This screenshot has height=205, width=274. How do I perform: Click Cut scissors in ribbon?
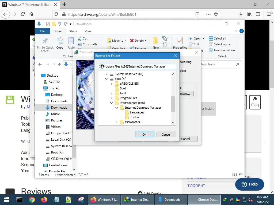click(83, 38)
